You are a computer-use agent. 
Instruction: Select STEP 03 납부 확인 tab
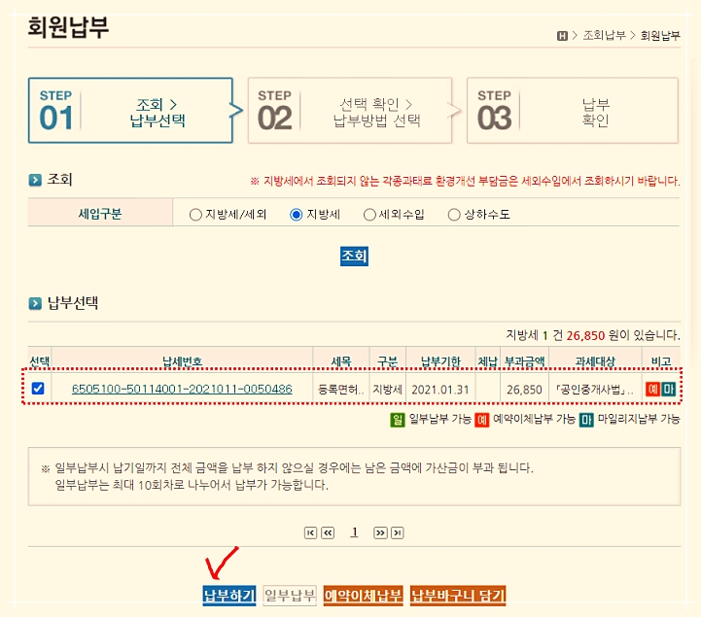coord(573,111)
